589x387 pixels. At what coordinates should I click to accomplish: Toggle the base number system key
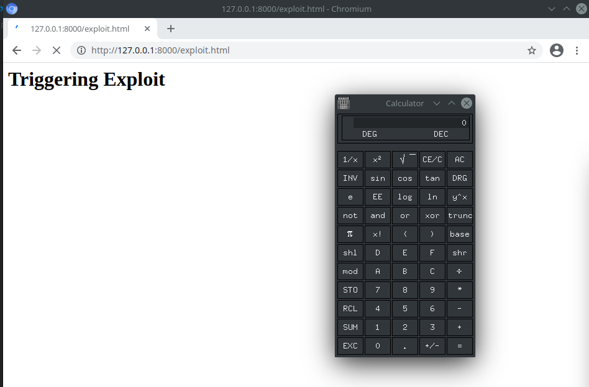pyautogui.click(x=460, y=234)
